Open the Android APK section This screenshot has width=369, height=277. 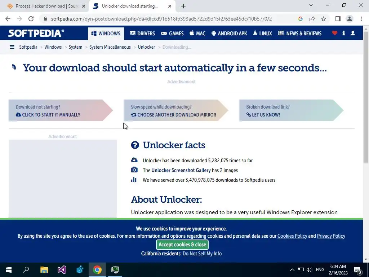(229, 34)
